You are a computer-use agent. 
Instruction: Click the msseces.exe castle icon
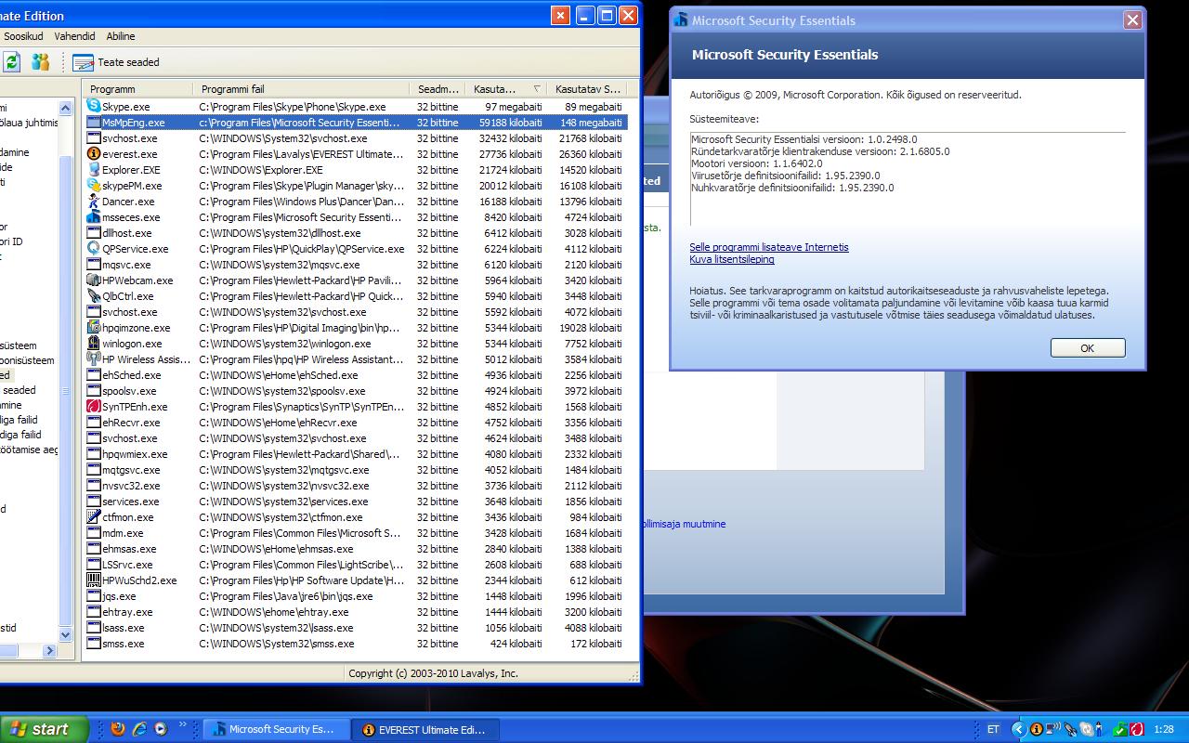pos(94,217)
